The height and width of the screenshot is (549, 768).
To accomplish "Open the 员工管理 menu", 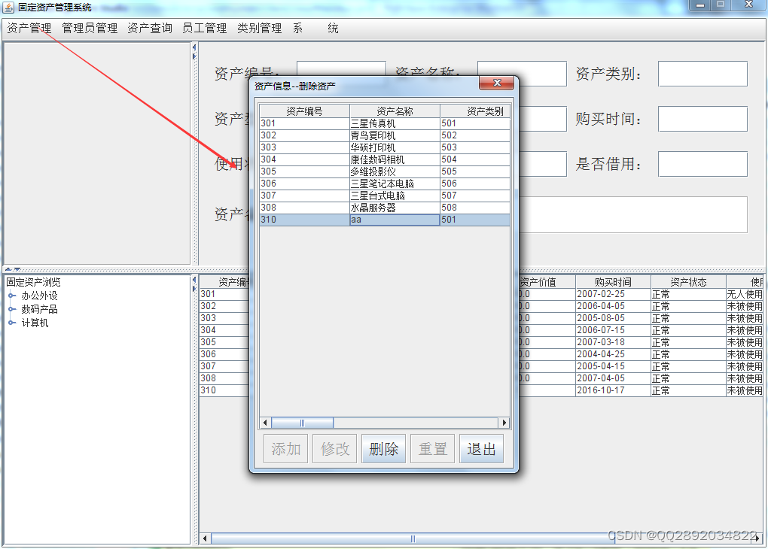I will tap(204, 28).
